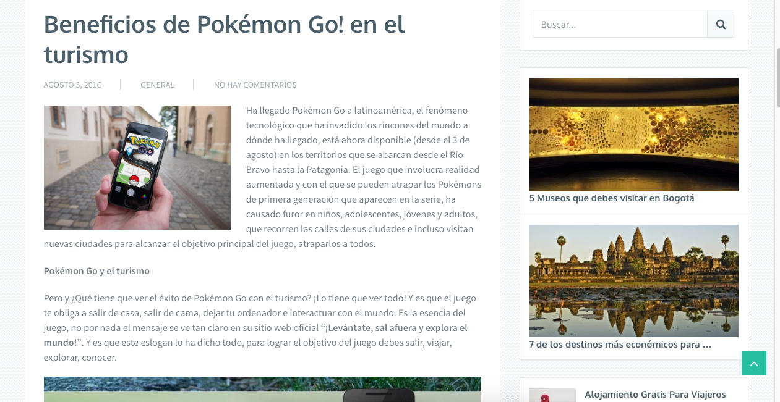Click the second article image at bottom
The image size is (780, 402).
[262, 389]
